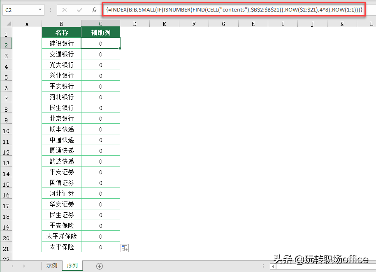Viewport: 376px width, 272px height.
Task: Click the fill handle of cell C2
Action: (120, 49)
